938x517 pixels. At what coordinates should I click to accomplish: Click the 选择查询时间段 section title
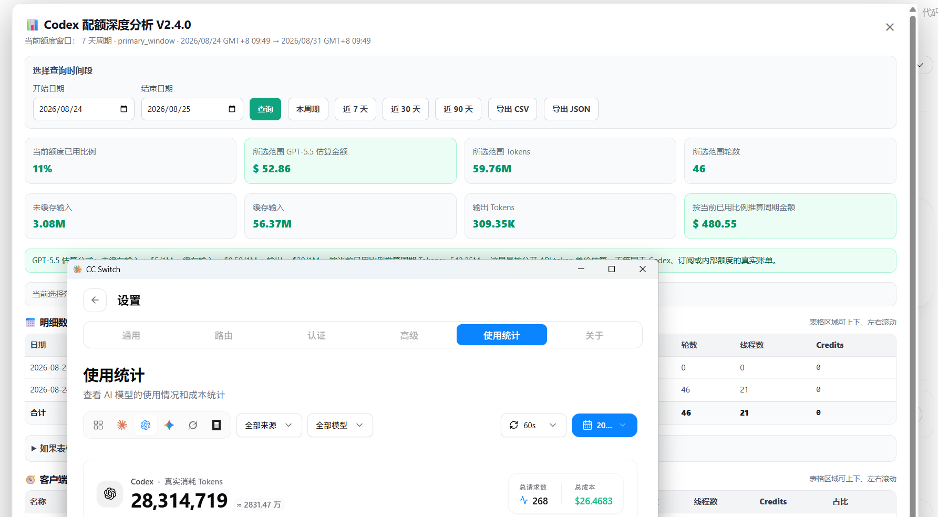click(x=63, y=70)
